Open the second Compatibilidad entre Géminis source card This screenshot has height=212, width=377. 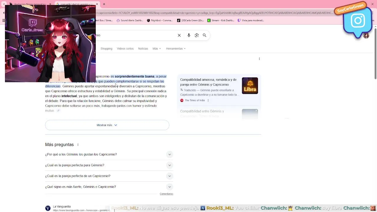point(219,114)
